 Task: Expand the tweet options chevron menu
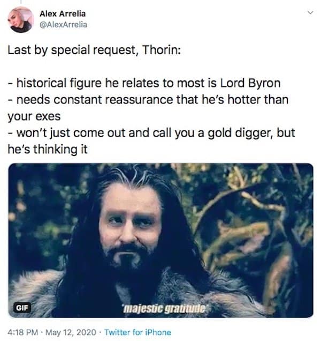coord(311,12)
